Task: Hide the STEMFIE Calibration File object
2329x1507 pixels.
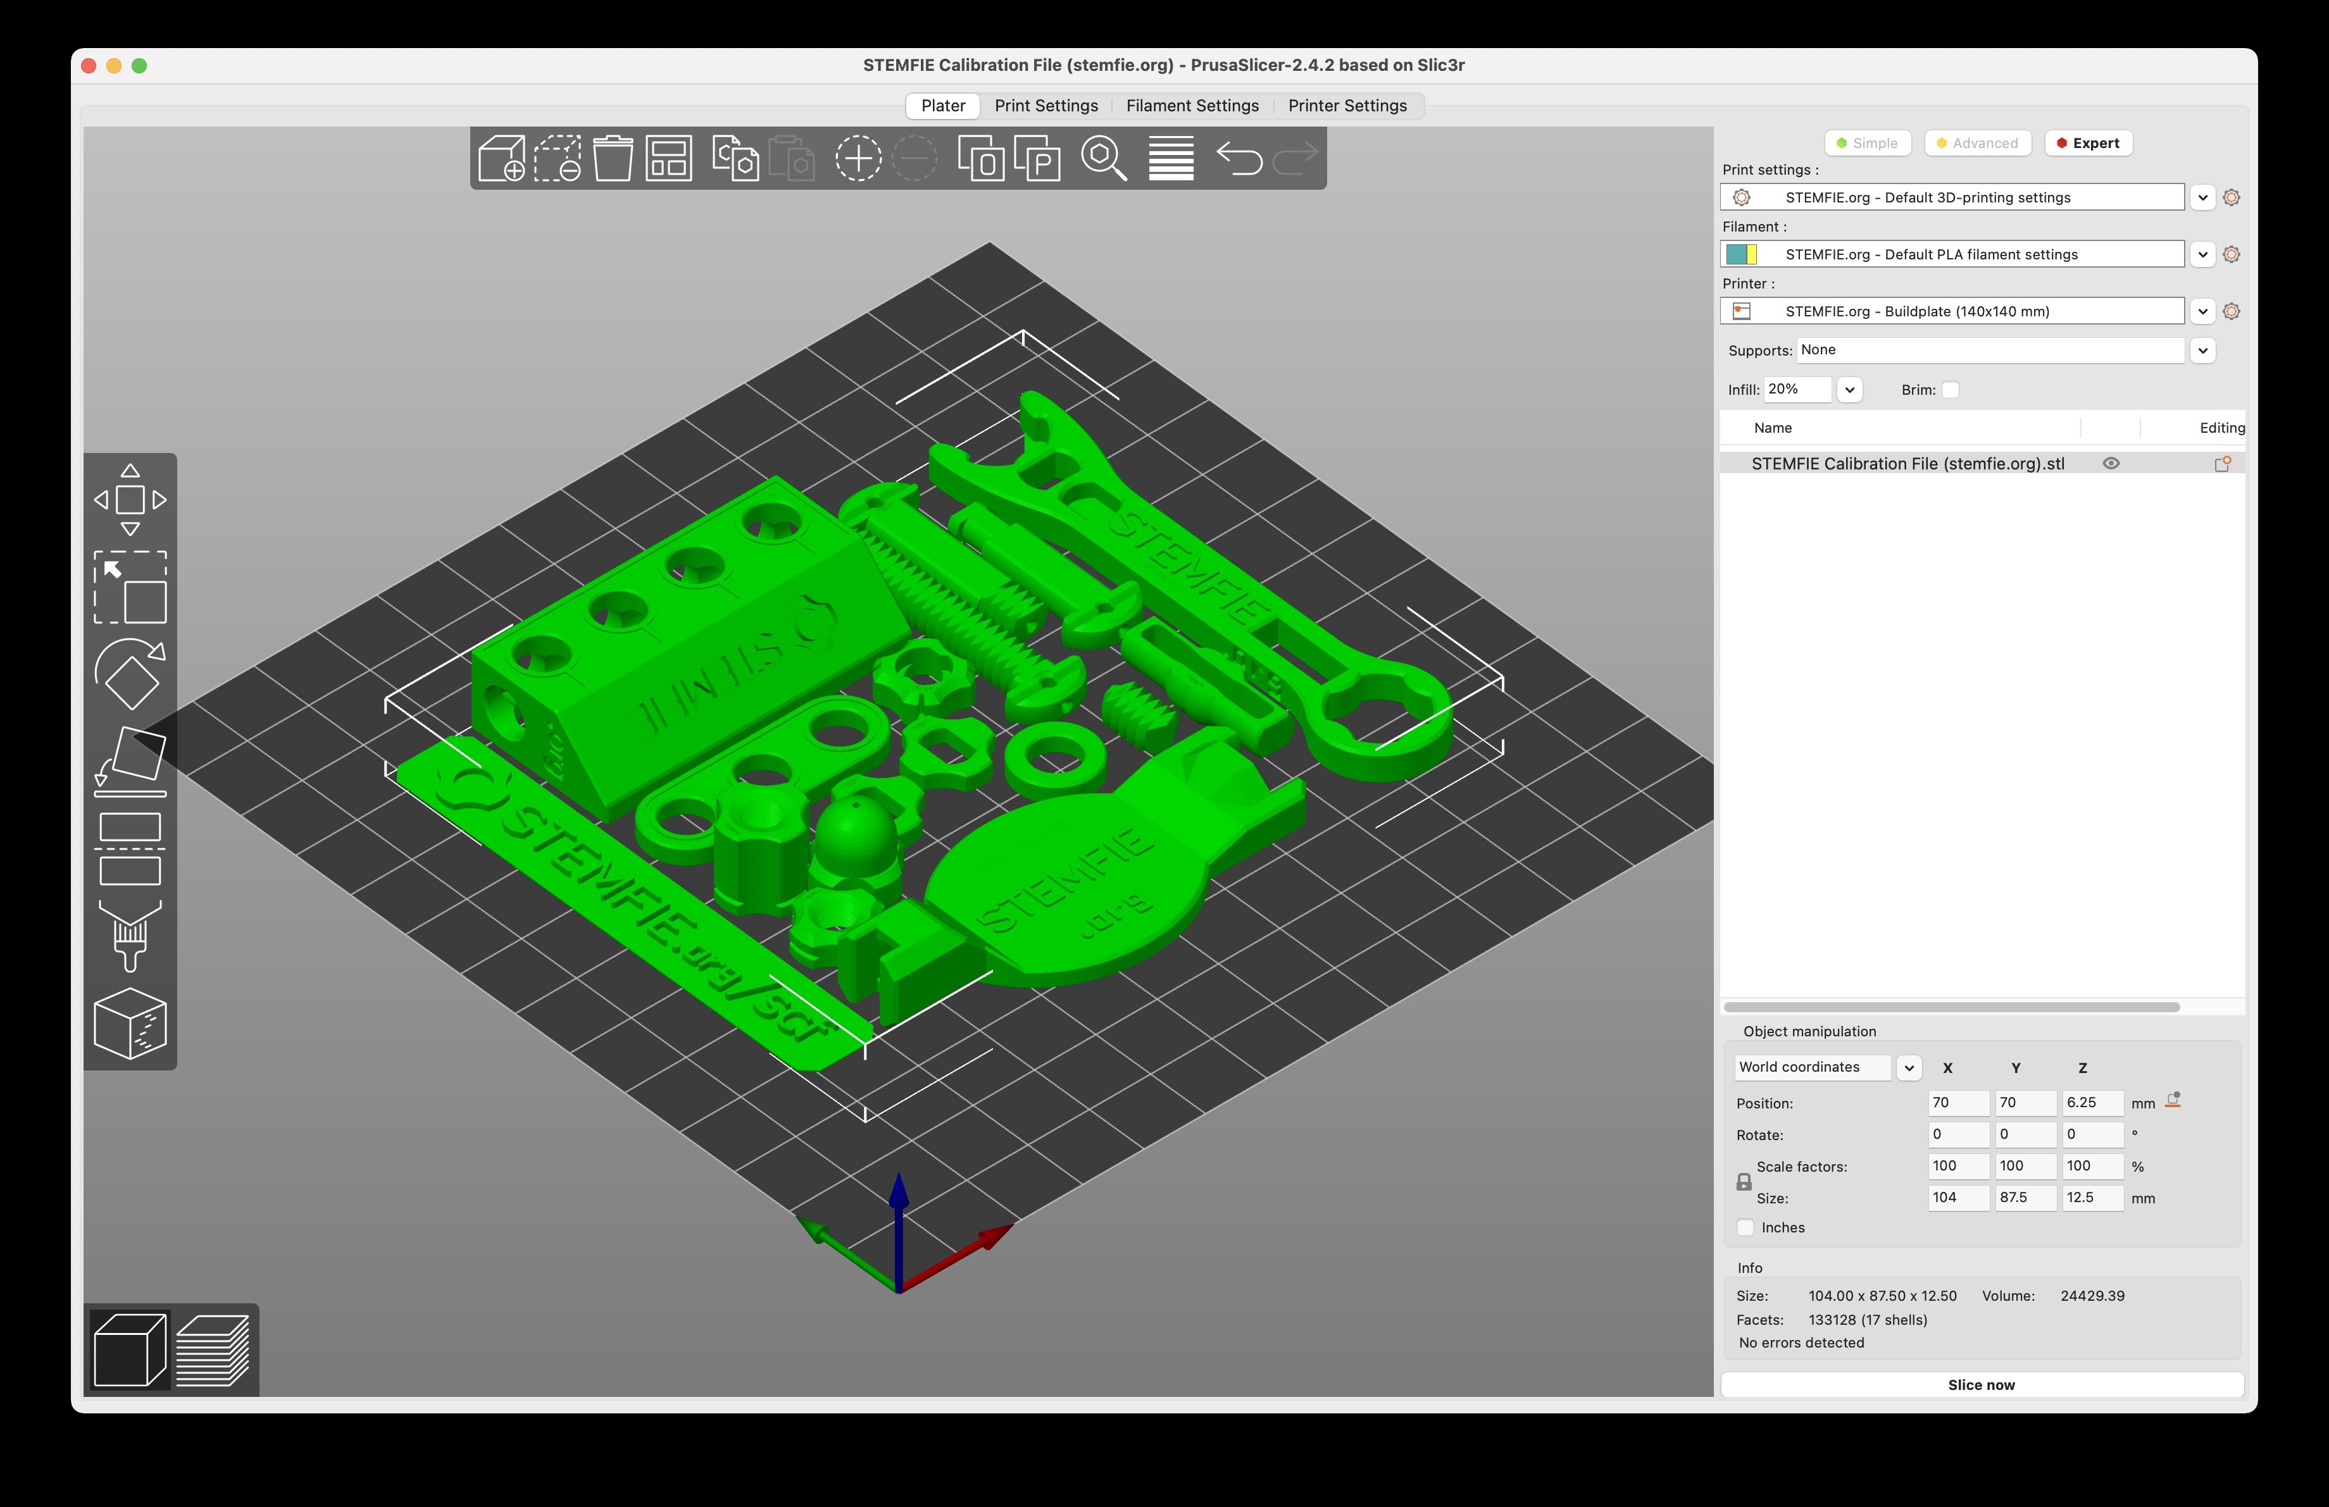Action: click(x=2111, y=464)
